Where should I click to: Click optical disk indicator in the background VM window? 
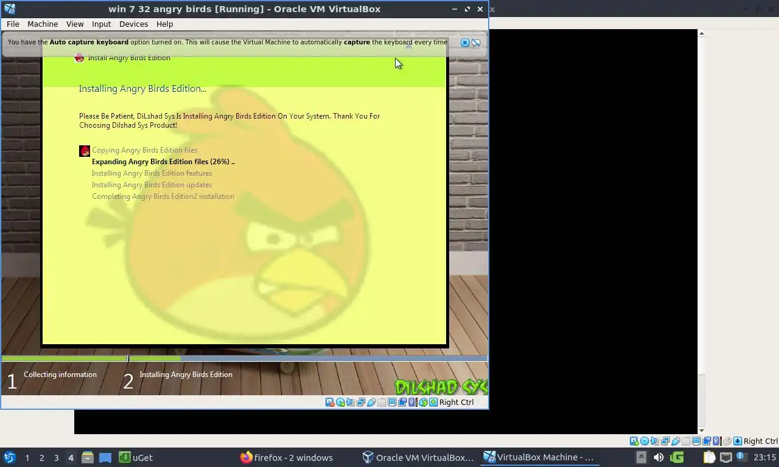click(645, 441)
